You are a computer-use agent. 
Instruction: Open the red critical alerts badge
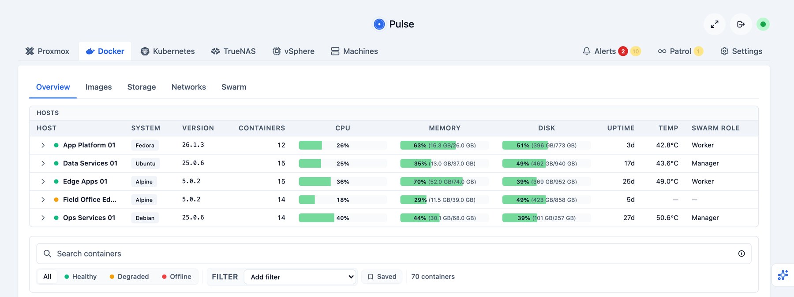point(623,51)
